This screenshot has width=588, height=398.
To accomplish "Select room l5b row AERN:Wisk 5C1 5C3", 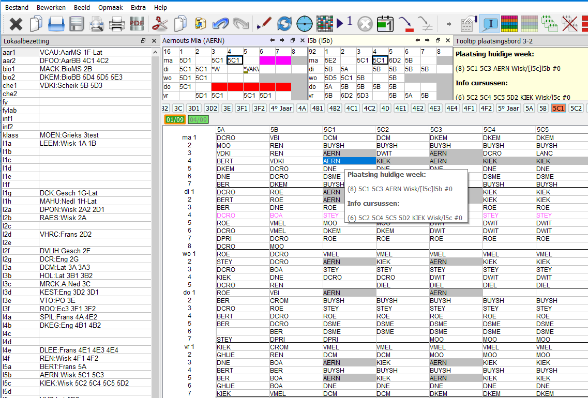I will coord(77,375).
